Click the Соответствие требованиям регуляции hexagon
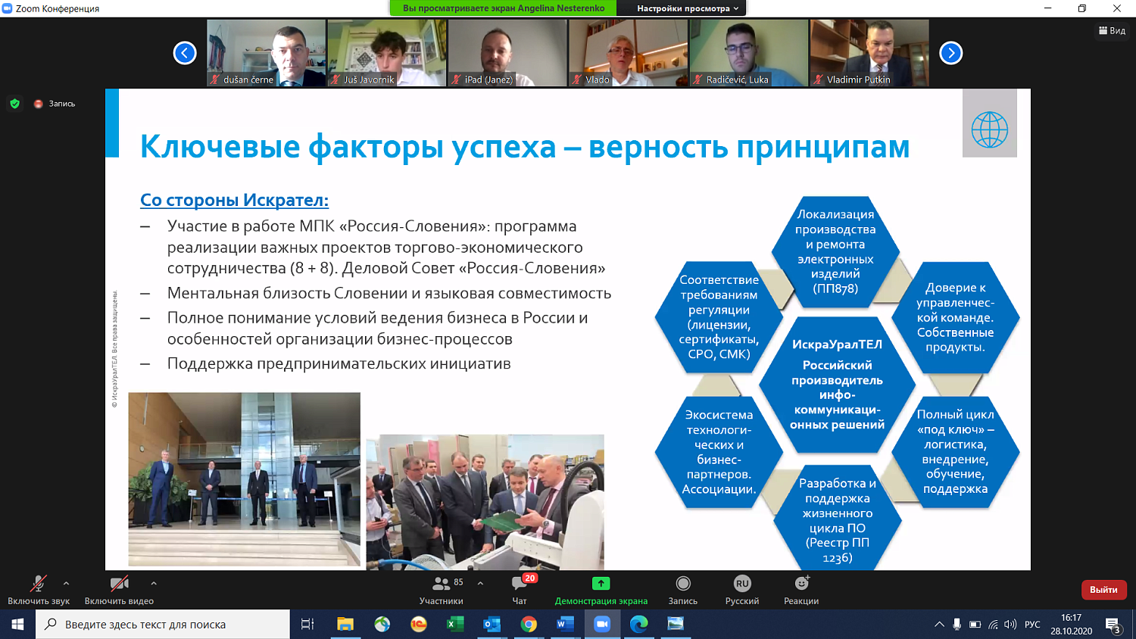1136x639 pixels. [719, 317]
